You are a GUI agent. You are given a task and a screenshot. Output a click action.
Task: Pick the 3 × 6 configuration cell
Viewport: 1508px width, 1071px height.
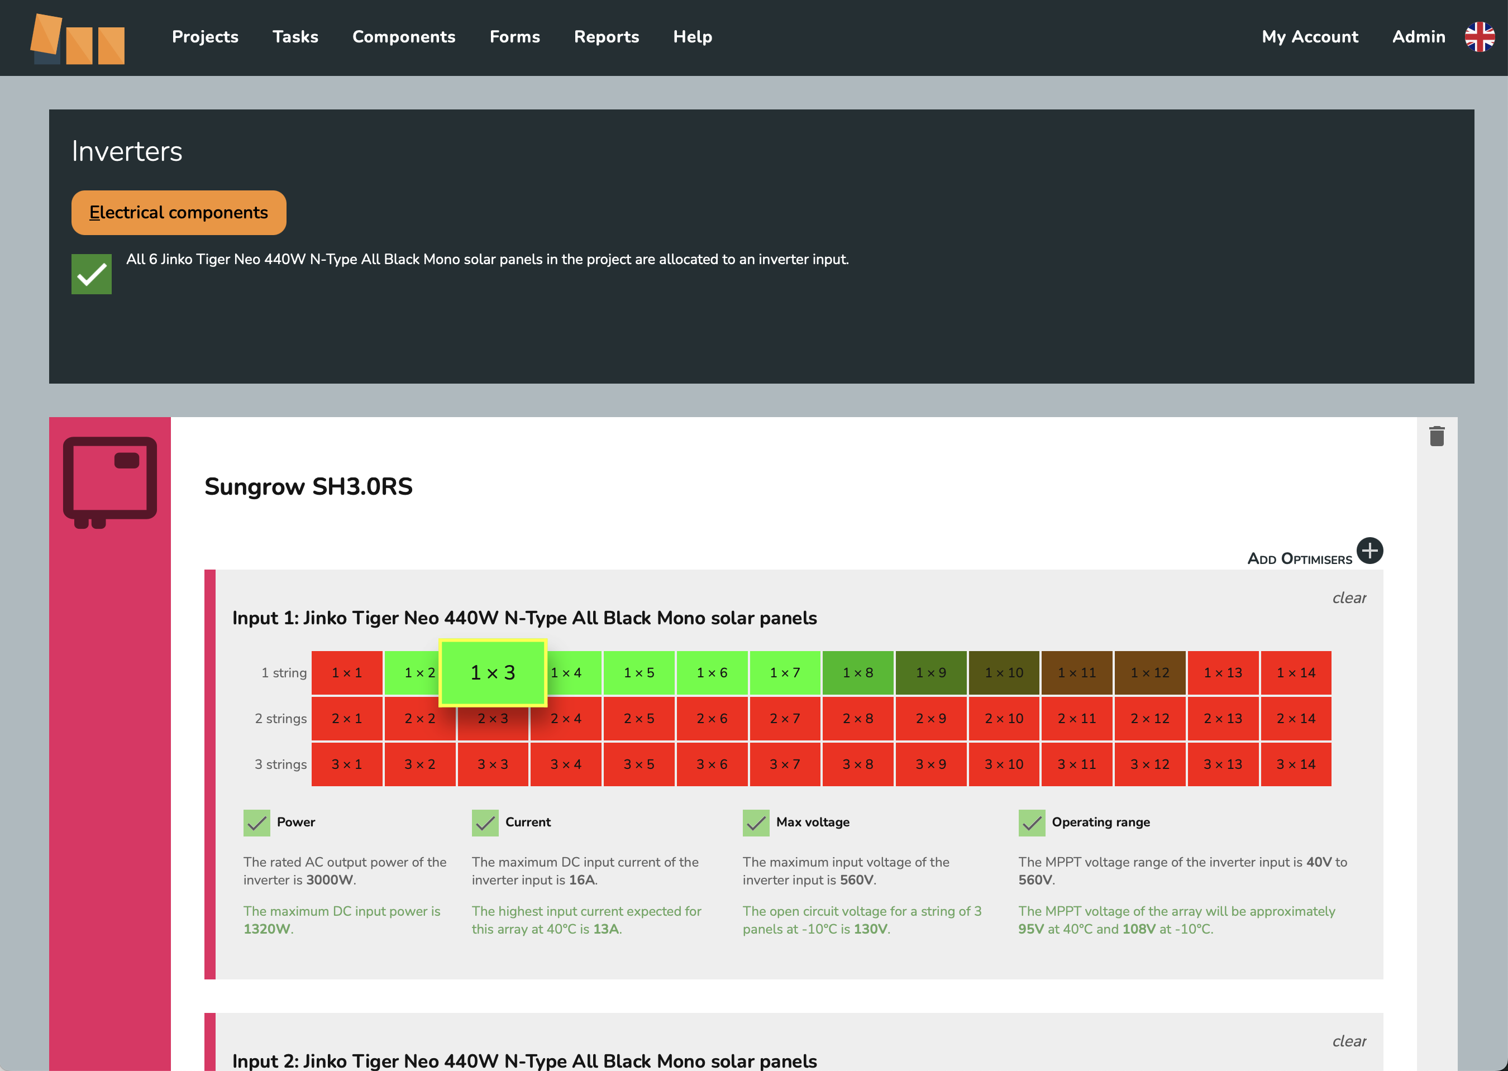click(x=713, y=764)
